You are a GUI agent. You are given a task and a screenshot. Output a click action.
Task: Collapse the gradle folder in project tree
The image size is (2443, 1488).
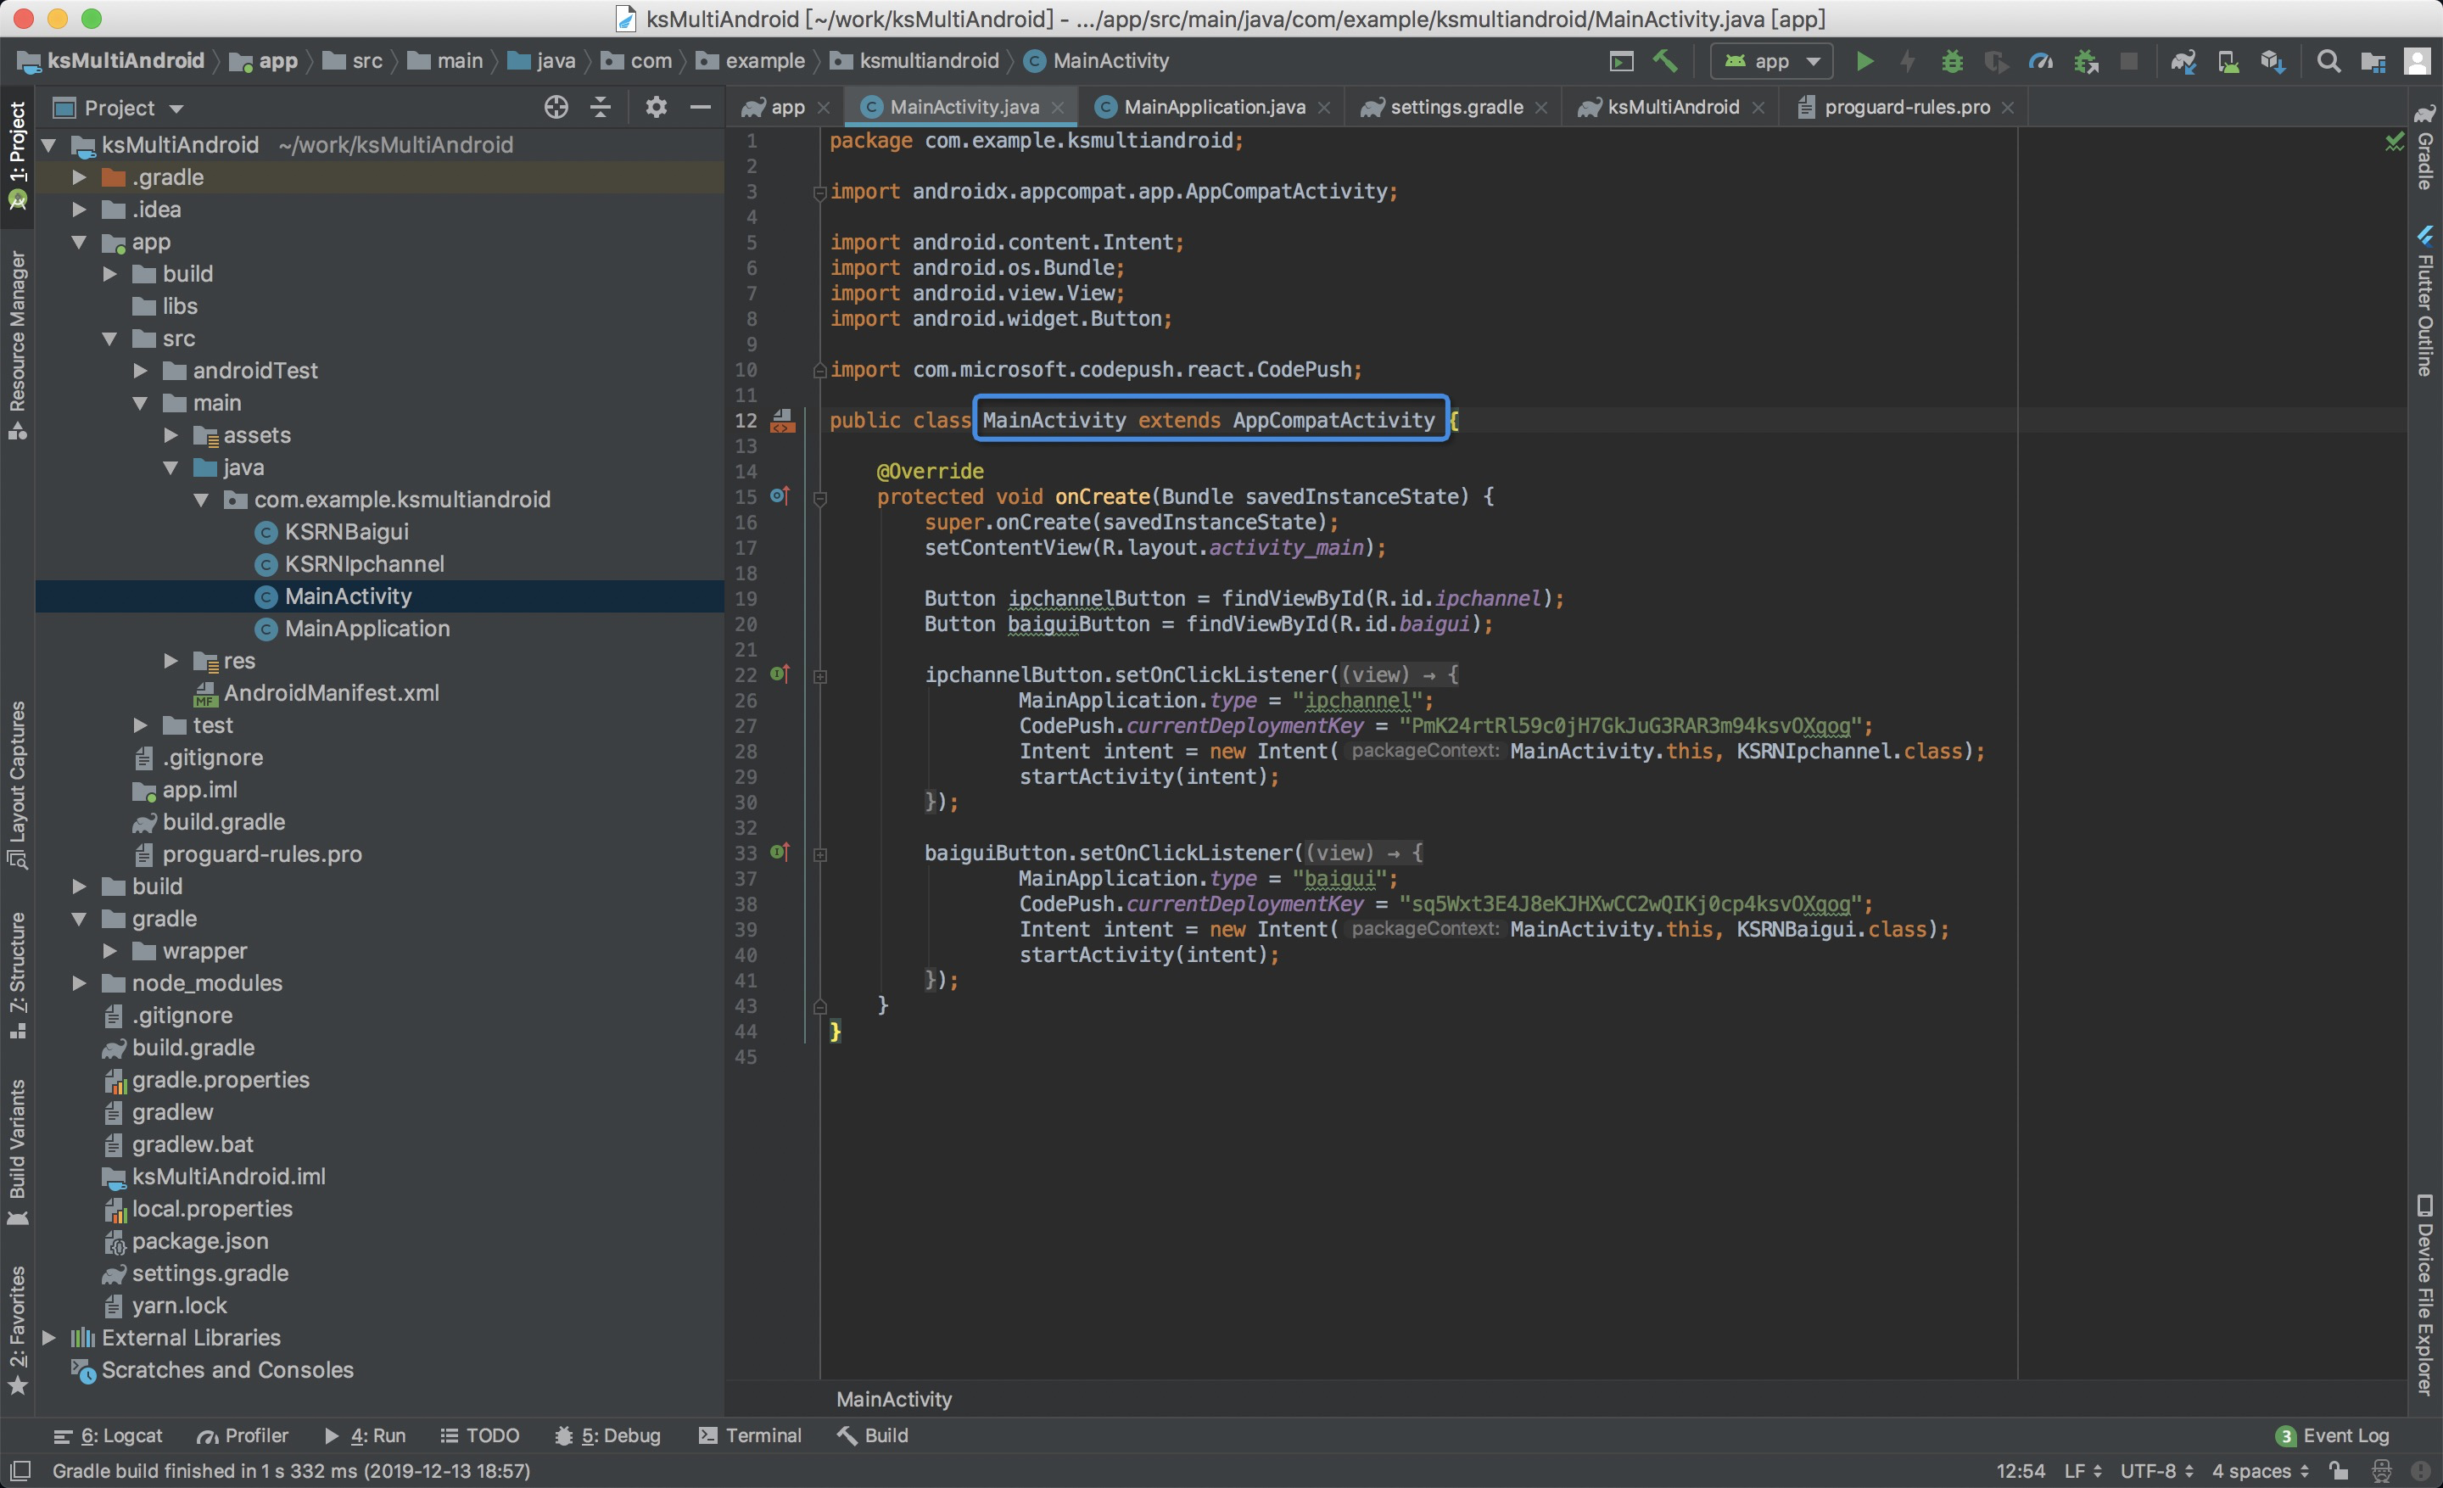[x=80, y=918]
